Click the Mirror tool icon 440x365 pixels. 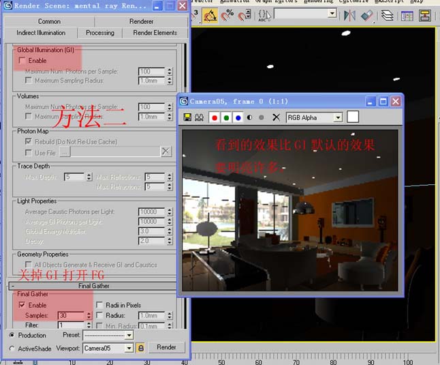click(349, 16)
